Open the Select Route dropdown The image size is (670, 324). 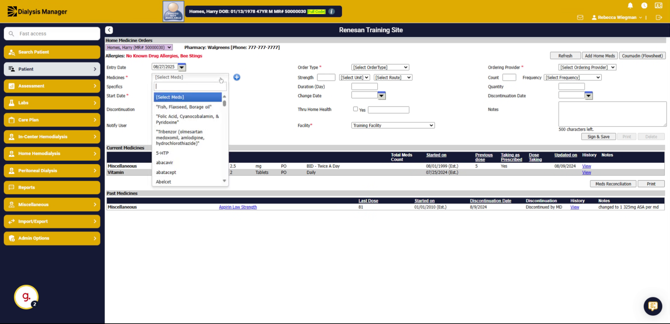(x=393, y=77)
